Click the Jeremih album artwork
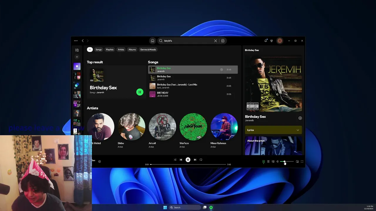This screenshot has width=376, height=211. coord(273,83)
